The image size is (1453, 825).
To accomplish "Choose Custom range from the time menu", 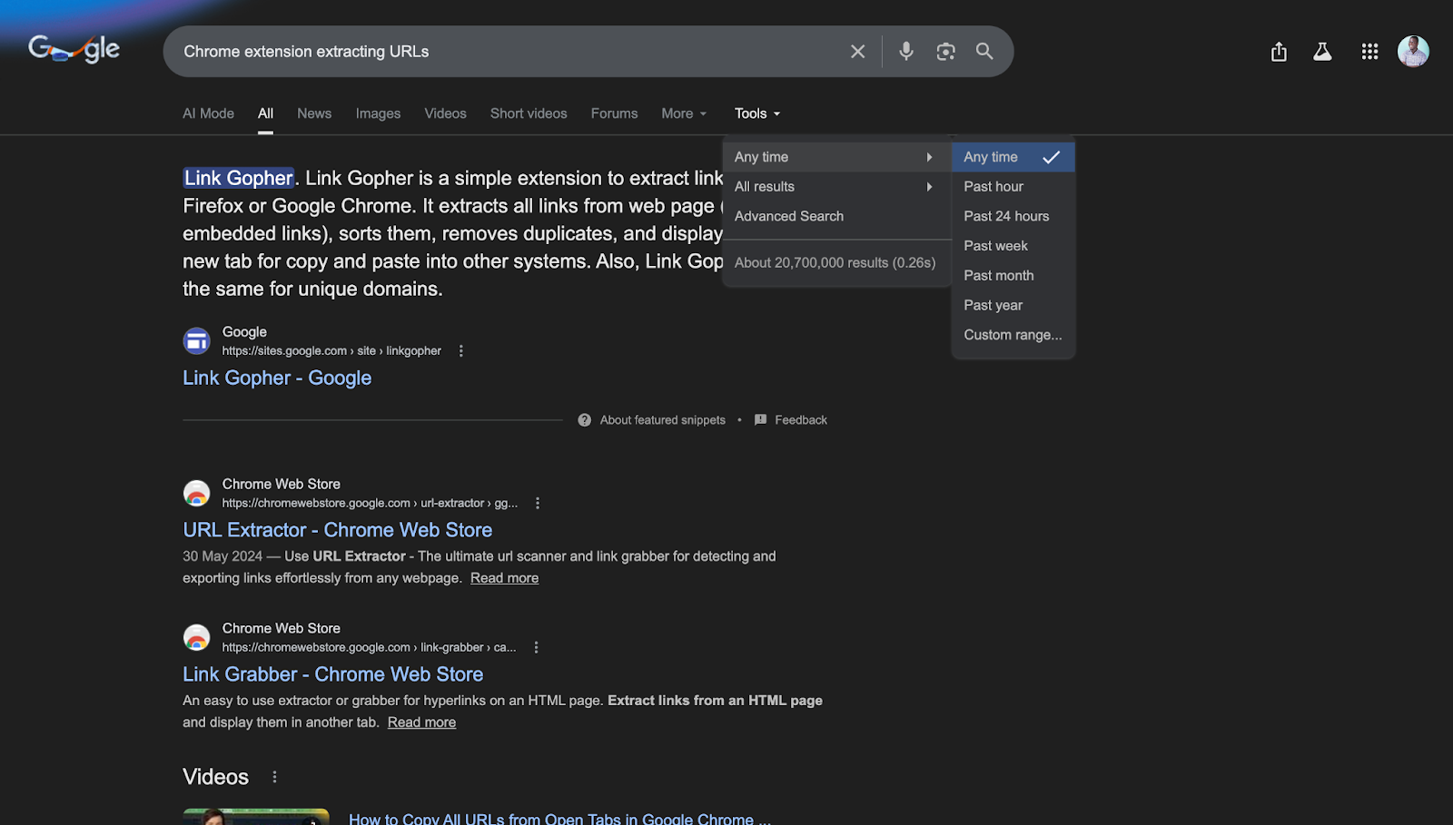I will [1012, 334].
